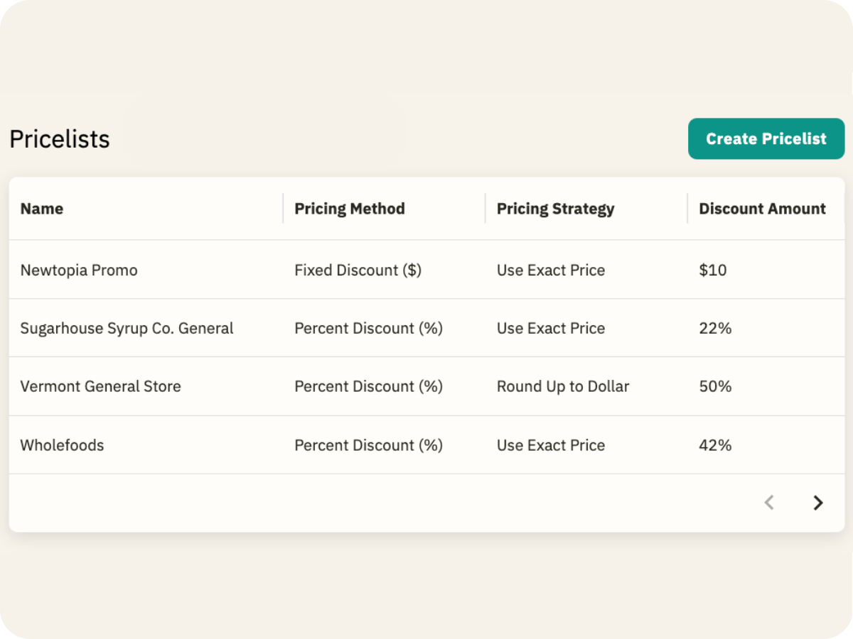This screenshot has width=853, height=639.
Task: Open Sugarhouse Syrup Co. General pricelist
Action: [127, 328]
